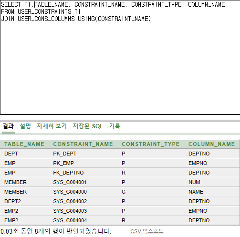Click the SYS_C004004 cell
This screenshot has width=240, height=237.
(70, 220)
